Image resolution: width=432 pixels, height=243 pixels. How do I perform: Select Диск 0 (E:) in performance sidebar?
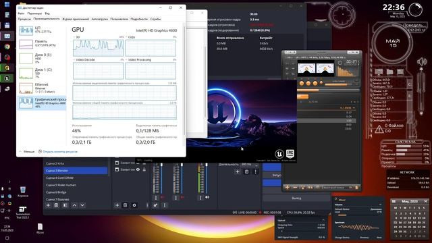point(42,58)
